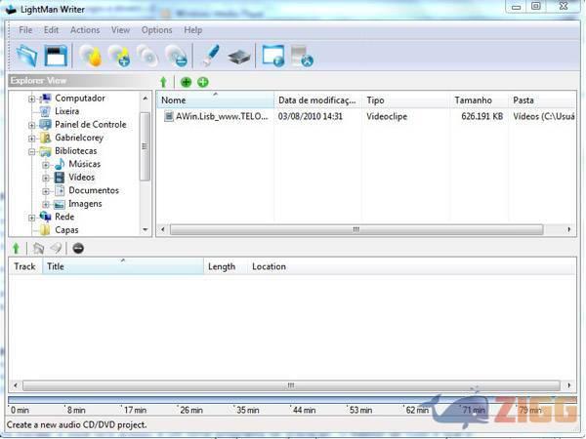Screen dimensions: 586x439
Task: Click the dark stacked-layers toolbar icon
Action: pyautogui.click(x=239, y=58)
